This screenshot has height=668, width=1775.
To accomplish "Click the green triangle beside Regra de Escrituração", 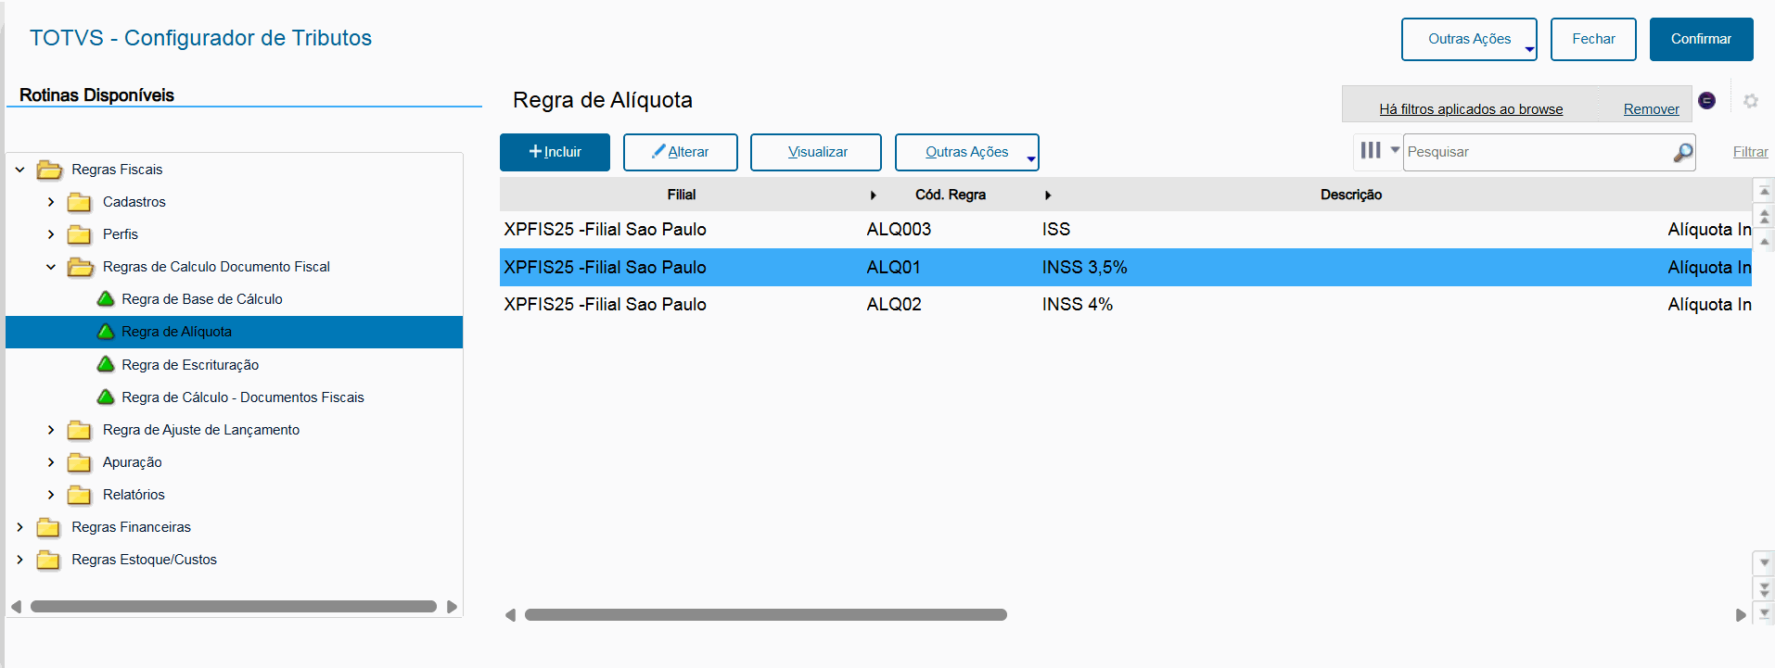I will (106, 364).
